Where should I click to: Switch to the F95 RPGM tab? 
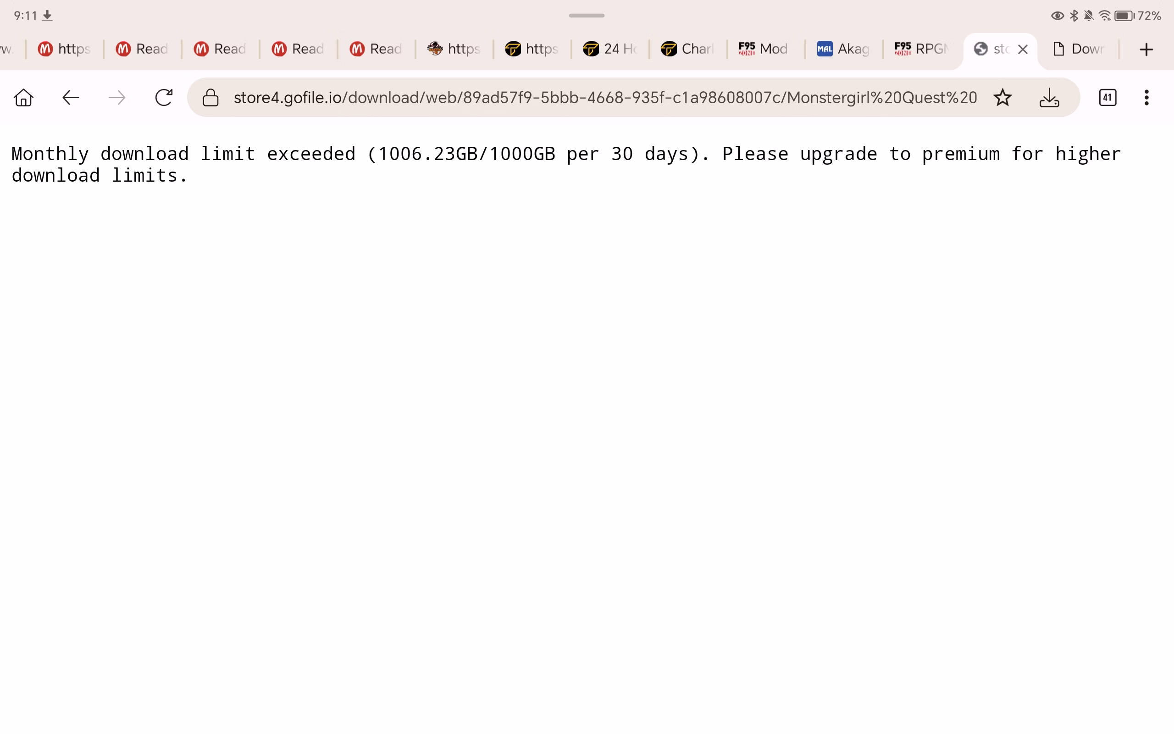[921, 49]
